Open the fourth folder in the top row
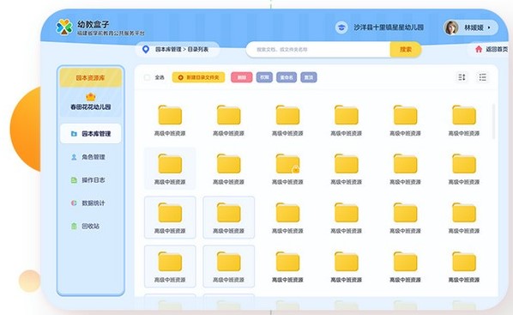Screen dimensions: 513x315 point(347,115)
